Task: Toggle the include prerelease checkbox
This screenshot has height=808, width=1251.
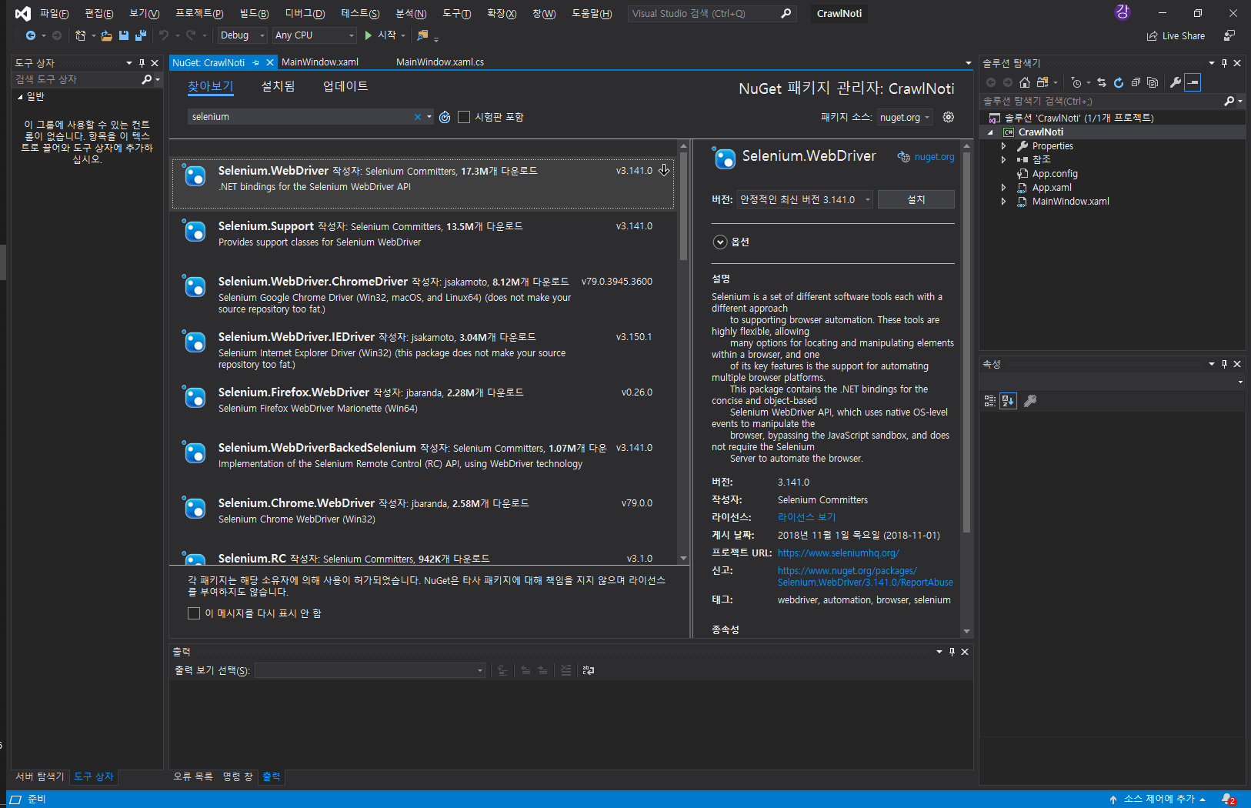Action: point(464,117)
